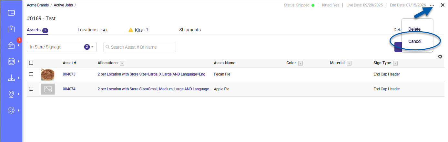The image size is (448, 142).
Task: Open the database stack sidebar icon
Action: tap(11, 62)
